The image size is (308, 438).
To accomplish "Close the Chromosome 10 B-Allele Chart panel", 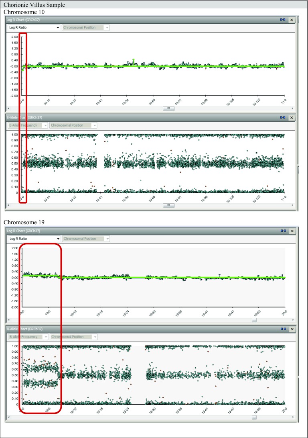I will (x=292, y=117).
